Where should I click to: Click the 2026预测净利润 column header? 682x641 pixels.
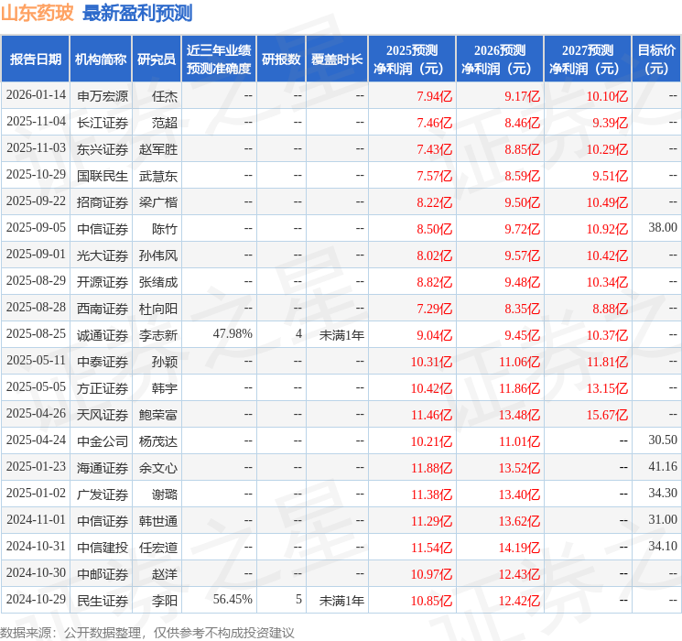[x=500, y=60]
